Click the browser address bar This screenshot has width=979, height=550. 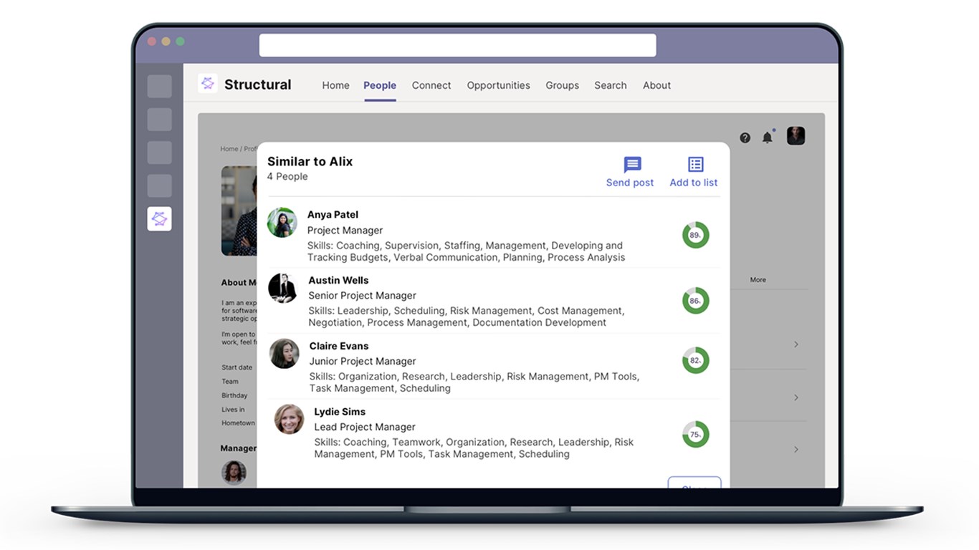click(x=457, y=45)
